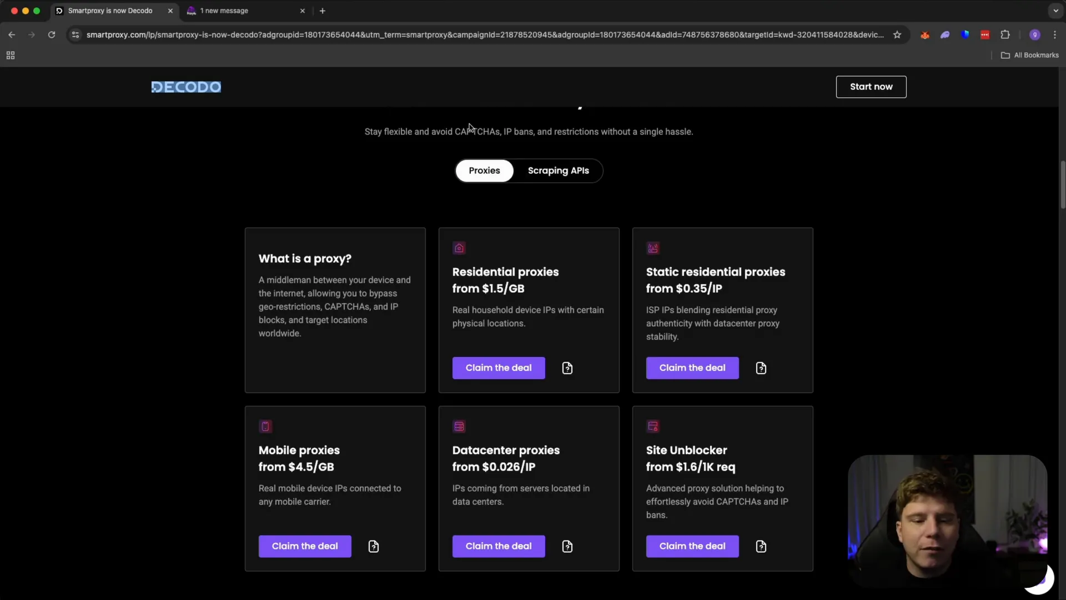Click the "Site Unblocker from $1.6/1K req" heading
The width and height of the screenshot is (1066, 600).
click(x=691, y=458)
